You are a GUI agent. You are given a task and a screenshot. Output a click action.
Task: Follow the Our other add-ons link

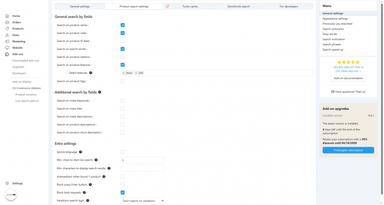coord(348,71)
